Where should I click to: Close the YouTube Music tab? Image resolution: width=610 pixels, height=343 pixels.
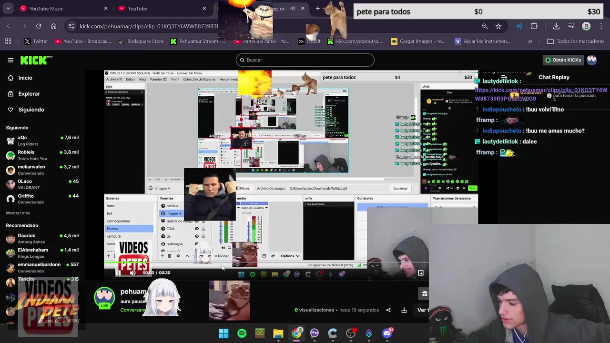106,9
